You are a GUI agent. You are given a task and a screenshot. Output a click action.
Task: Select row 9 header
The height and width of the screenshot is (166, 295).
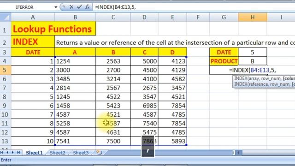6,106
